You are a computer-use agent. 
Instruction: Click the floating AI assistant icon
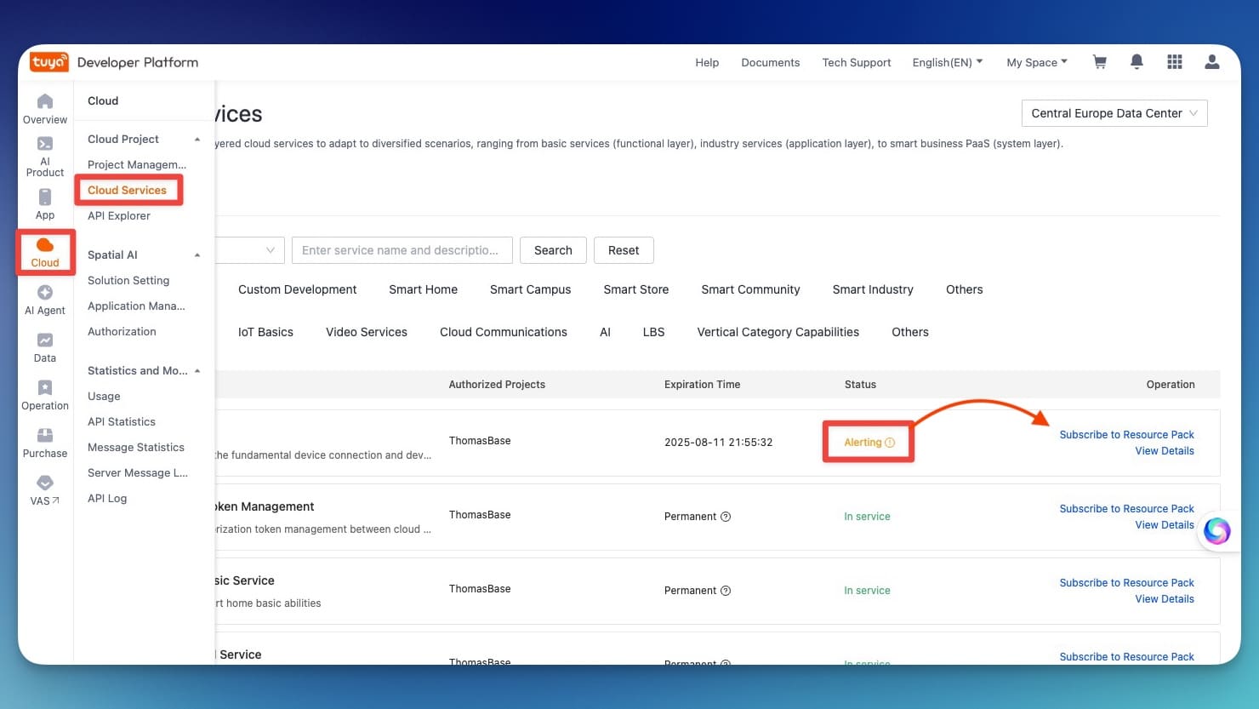pos(1216,531)
